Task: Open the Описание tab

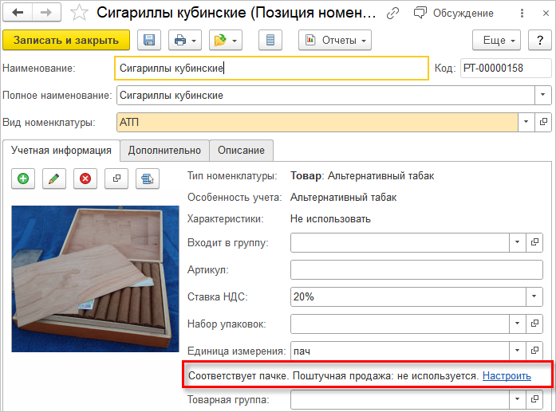Action: [241, 150]
